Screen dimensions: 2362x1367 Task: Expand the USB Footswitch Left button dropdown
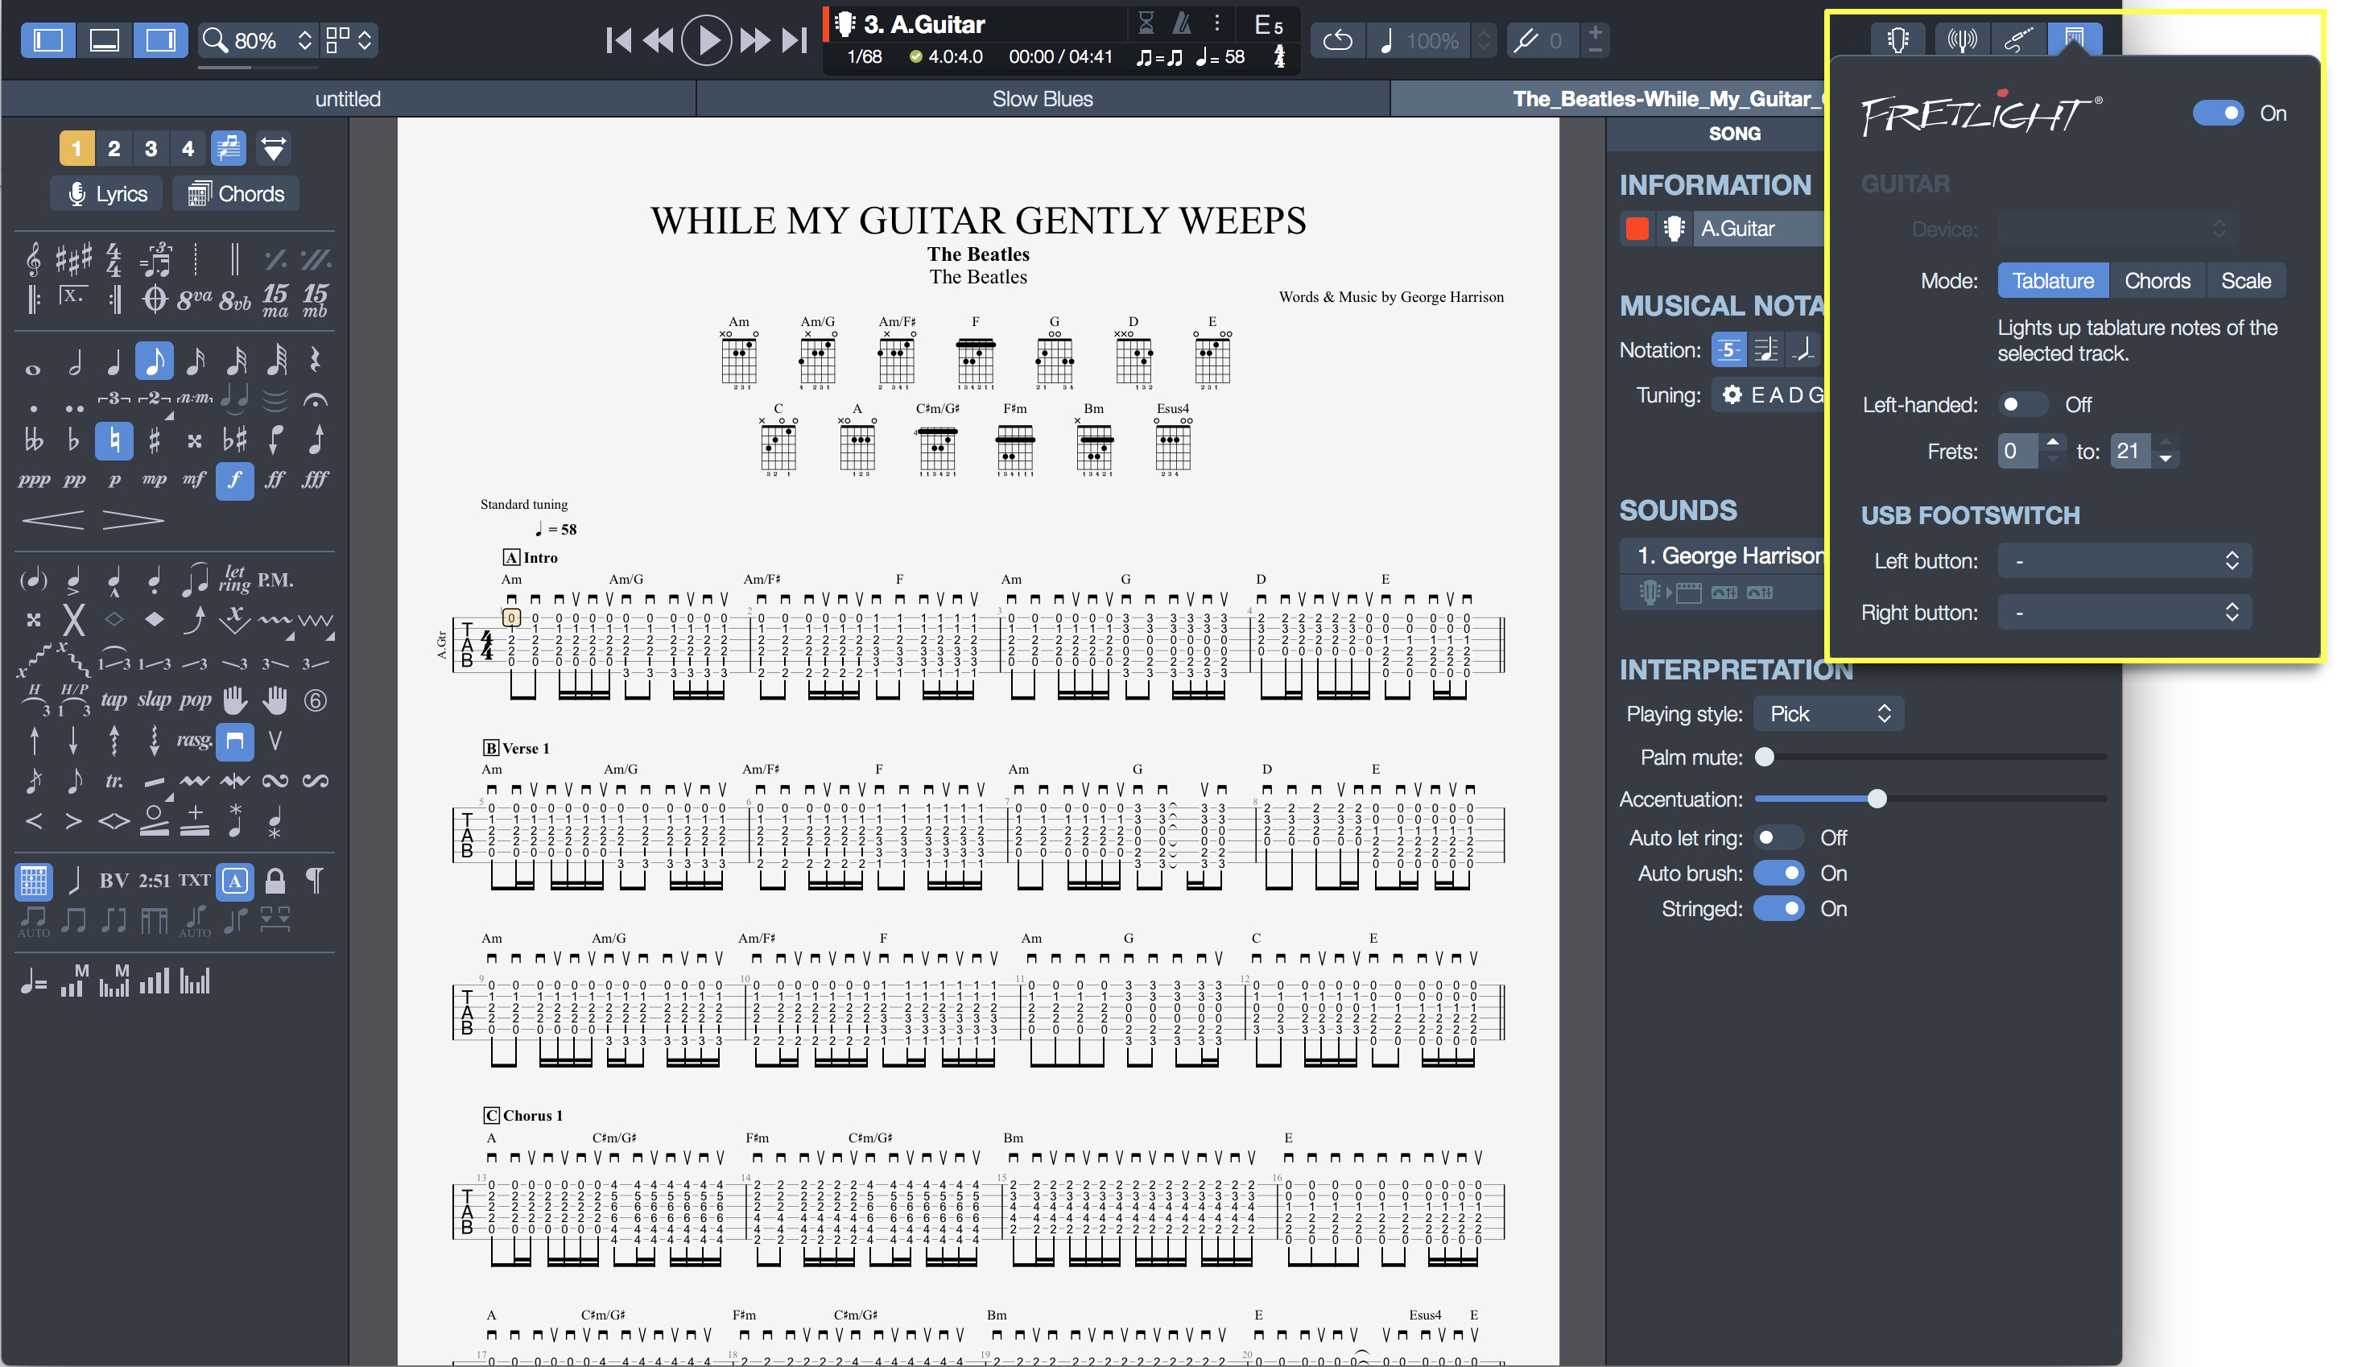[2121, 561]
